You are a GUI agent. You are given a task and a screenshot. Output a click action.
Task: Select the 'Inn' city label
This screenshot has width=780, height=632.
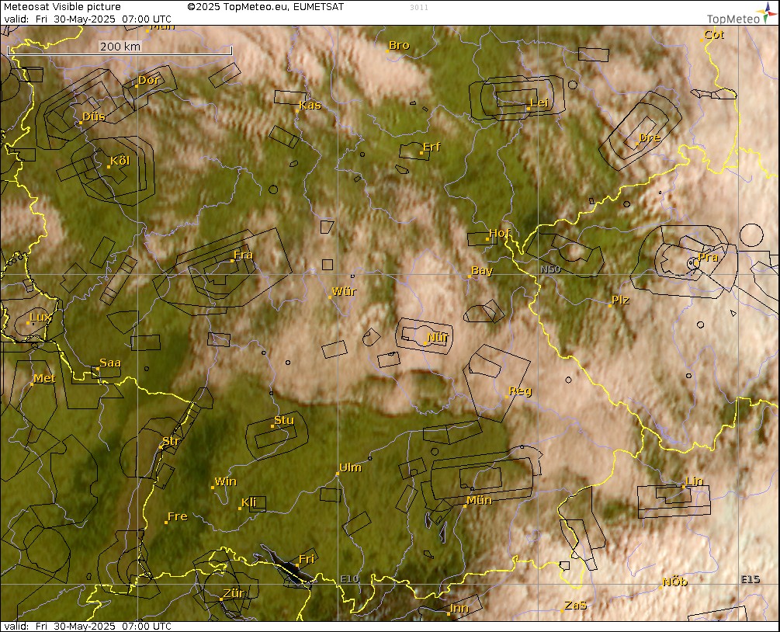pos(459,608)
